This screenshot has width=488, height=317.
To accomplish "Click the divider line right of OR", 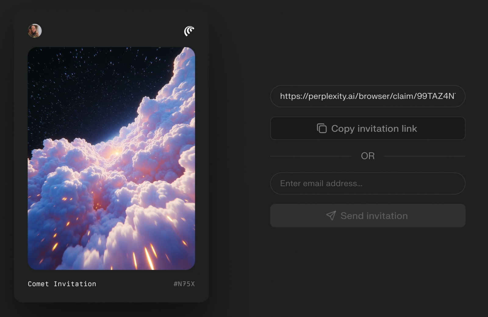I will click(x=425, y=156).
